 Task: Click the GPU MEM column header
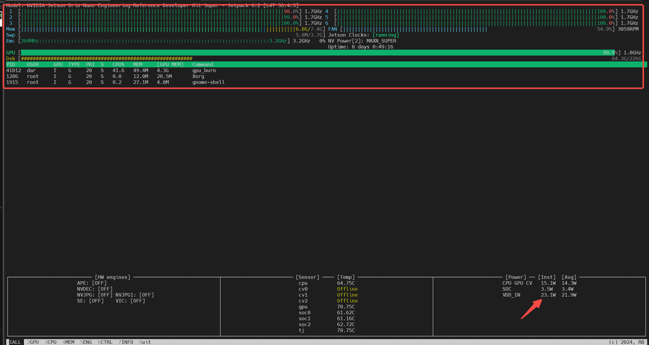[170, 64]
